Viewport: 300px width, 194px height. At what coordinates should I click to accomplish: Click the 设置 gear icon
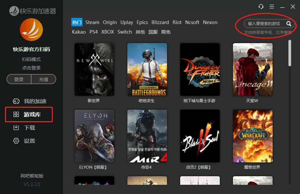tap(16, 141)
